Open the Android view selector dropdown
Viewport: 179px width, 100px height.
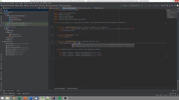(7, 8)
